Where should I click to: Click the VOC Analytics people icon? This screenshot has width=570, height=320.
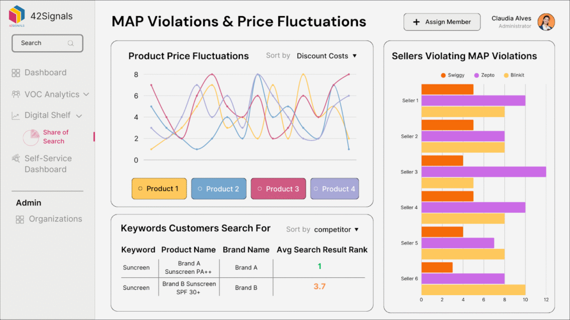point(15,94)
